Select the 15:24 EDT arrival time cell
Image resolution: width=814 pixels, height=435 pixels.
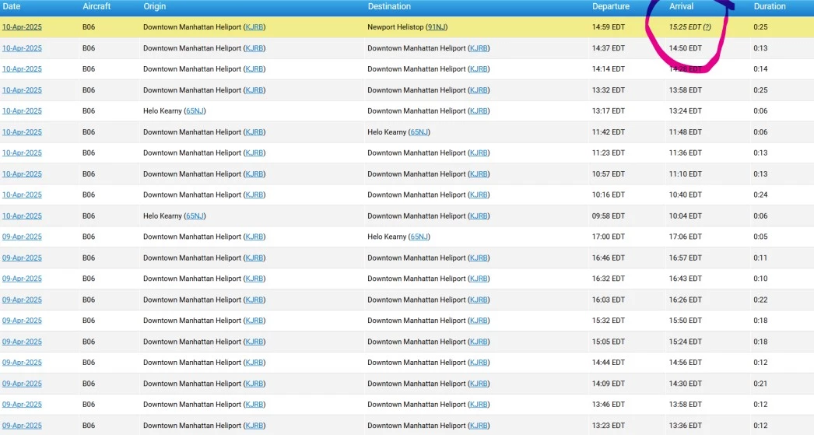[x=686, y=342]
